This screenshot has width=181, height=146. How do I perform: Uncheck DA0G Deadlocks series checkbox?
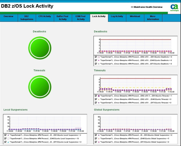click(96, 60)
